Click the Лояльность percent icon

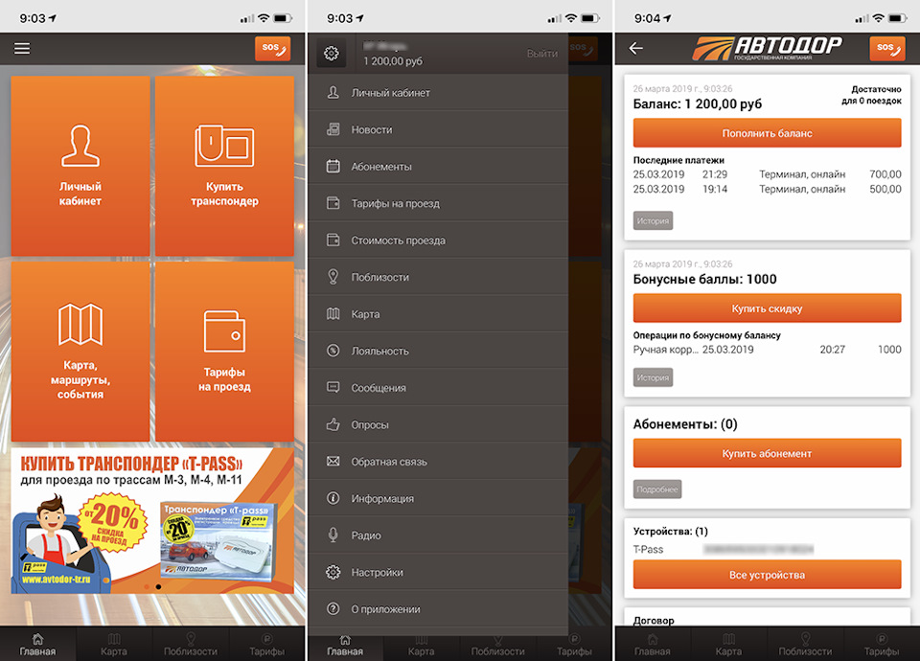click(x=333, y=351)
